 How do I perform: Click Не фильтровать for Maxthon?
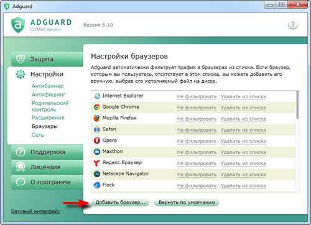[x=197, y=152]
